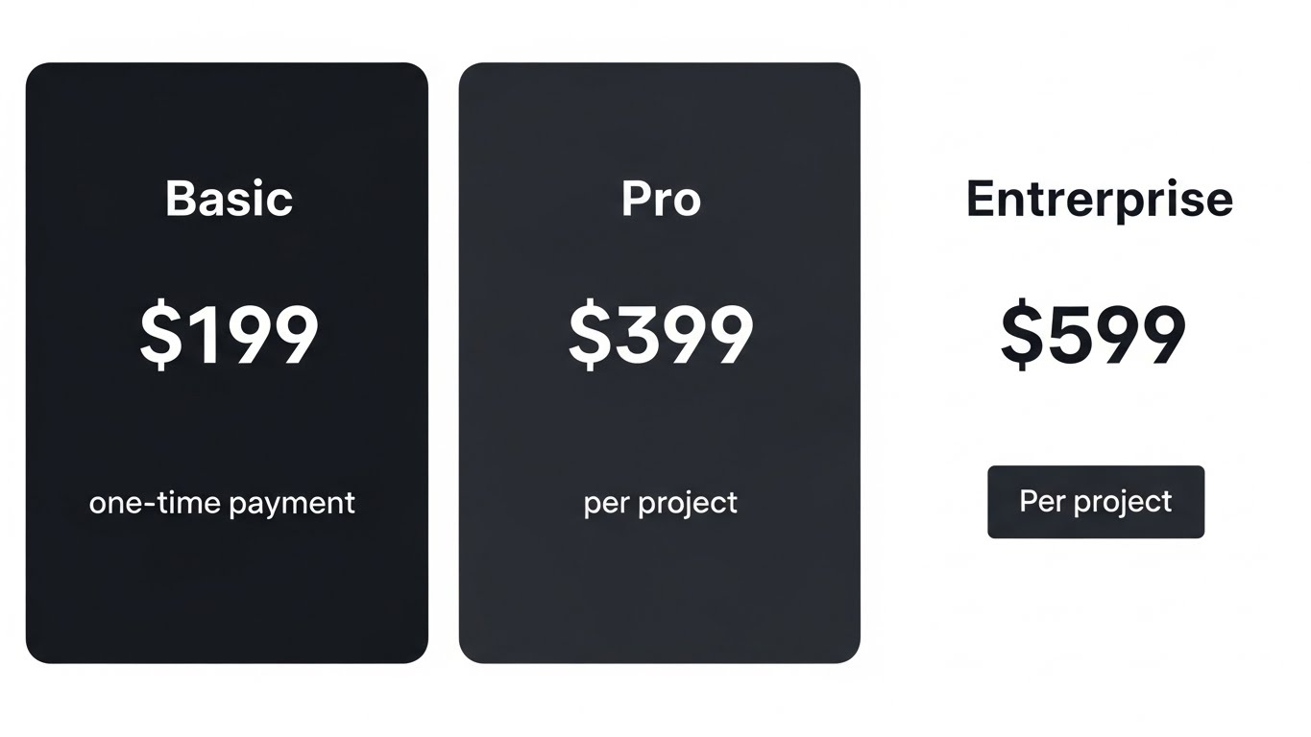The width and height of the screenshot is (1311, 737).
Task: Click the digit 3 in the $399 price
Action: pyautogui.click(x=635, y=336)
